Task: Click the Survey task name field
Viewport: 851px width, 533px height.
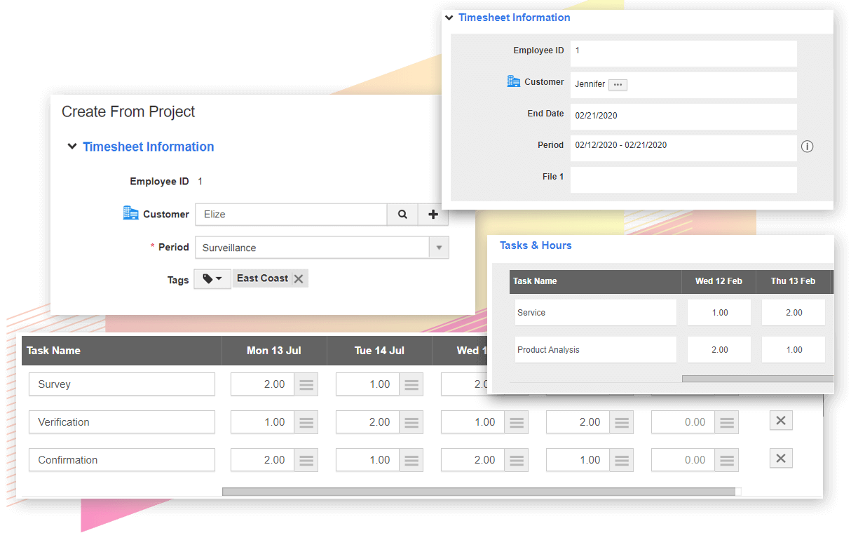Action: 122,384
